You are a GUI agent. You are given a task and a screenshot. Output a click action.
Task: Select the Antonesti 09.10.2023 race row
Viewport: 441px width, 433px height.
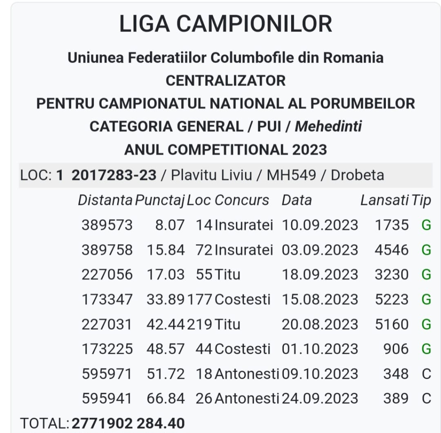(x=256, y=374)
